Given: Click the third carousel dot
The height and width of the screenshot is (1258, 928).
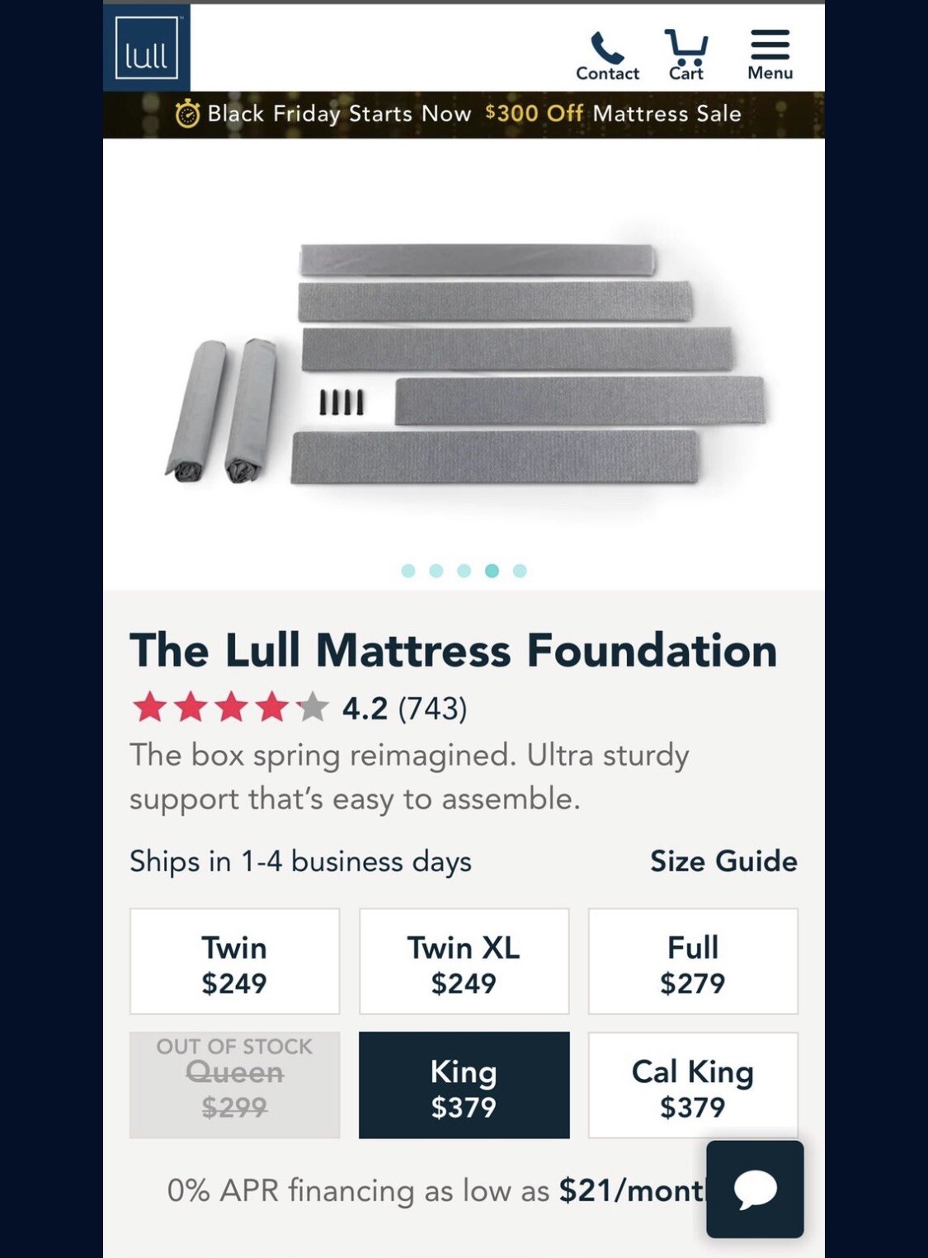Looking at the screenshot, I should [x=464, y=568].
